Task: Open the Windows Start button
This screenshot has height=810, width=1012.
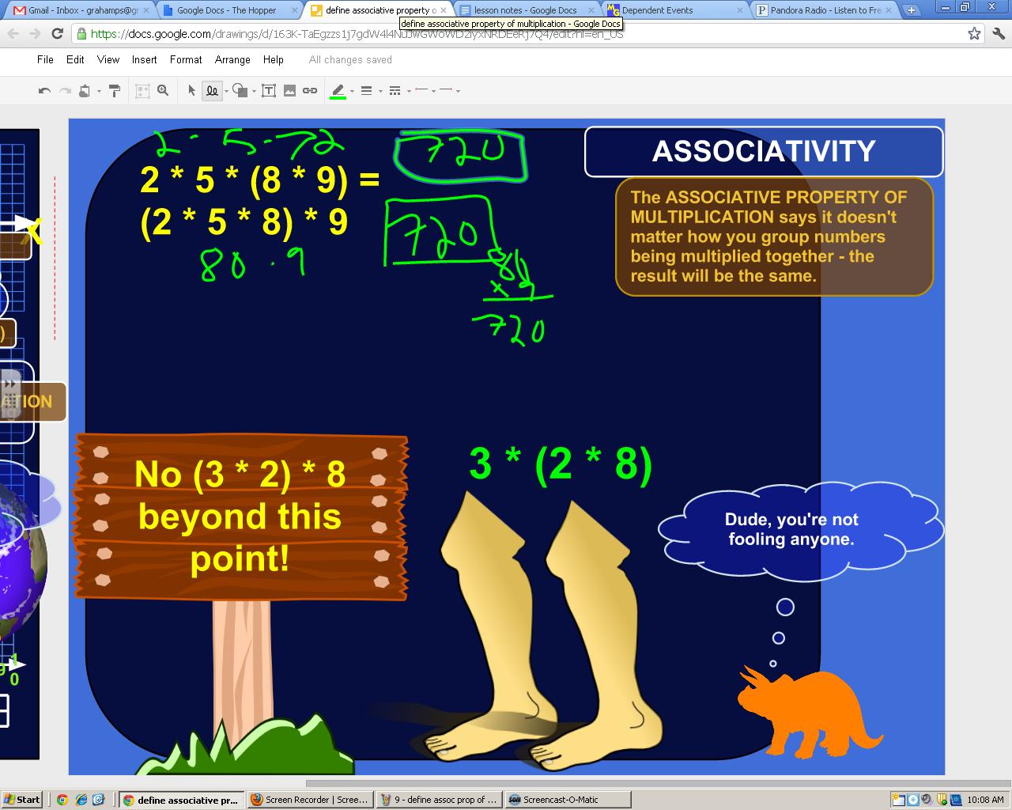Action: [x=22, y=800]
